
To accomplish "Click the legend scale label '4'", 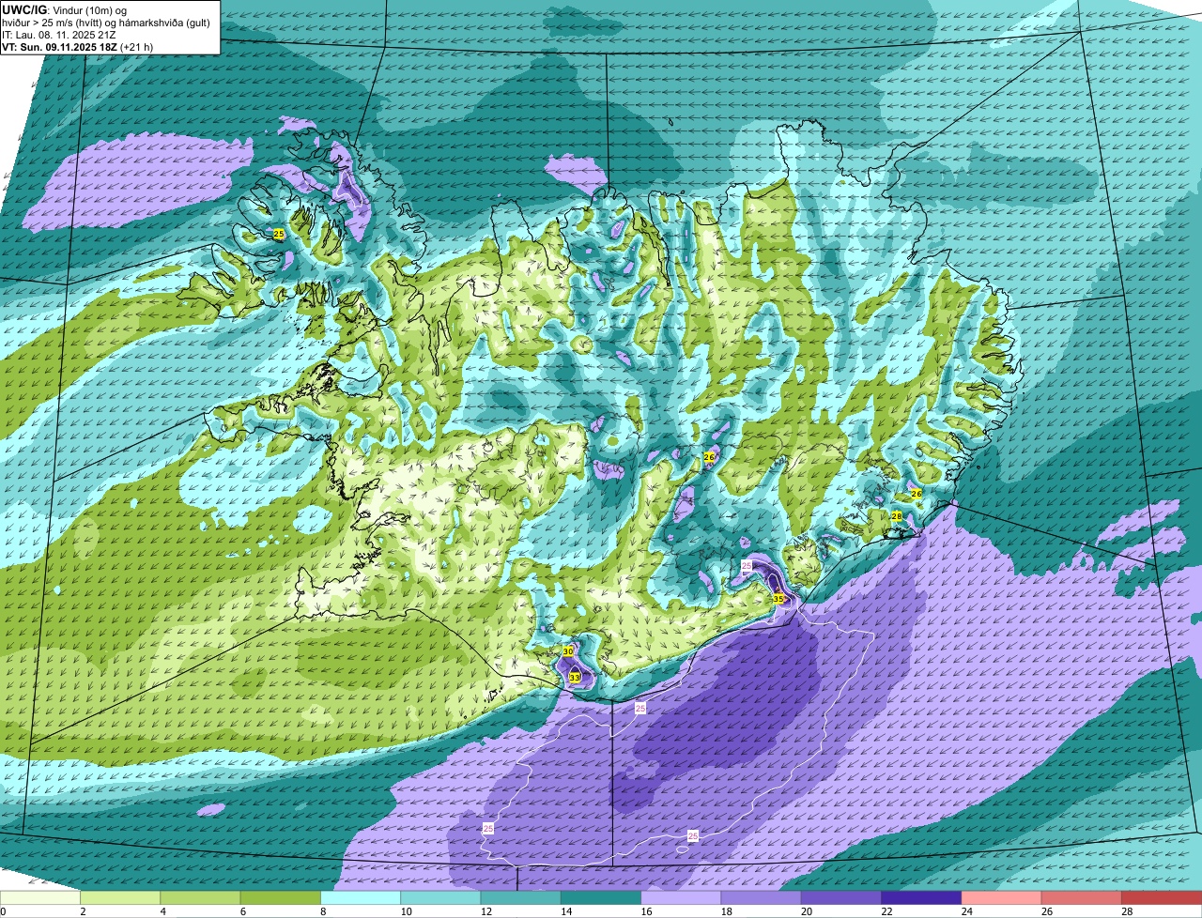I will (x=162, y=911).
